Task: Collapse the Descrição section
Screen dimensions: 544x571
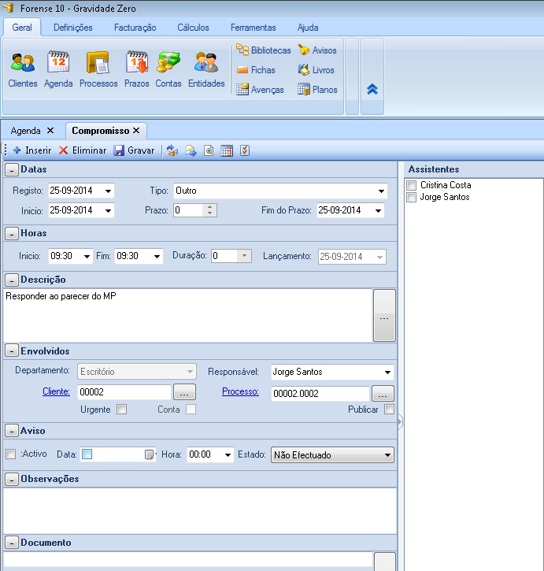Action: point(12,280)
